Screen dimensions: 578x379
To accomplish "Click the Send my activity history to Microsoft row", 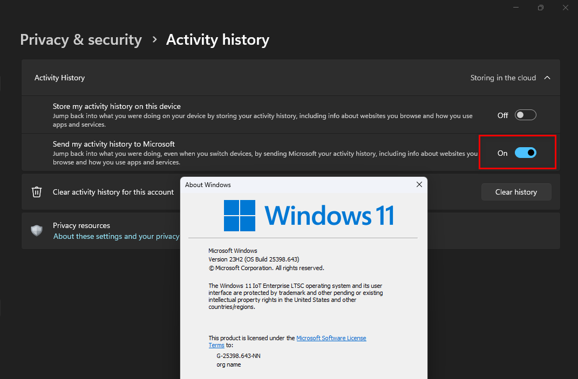I will click(x=291, y=153).
